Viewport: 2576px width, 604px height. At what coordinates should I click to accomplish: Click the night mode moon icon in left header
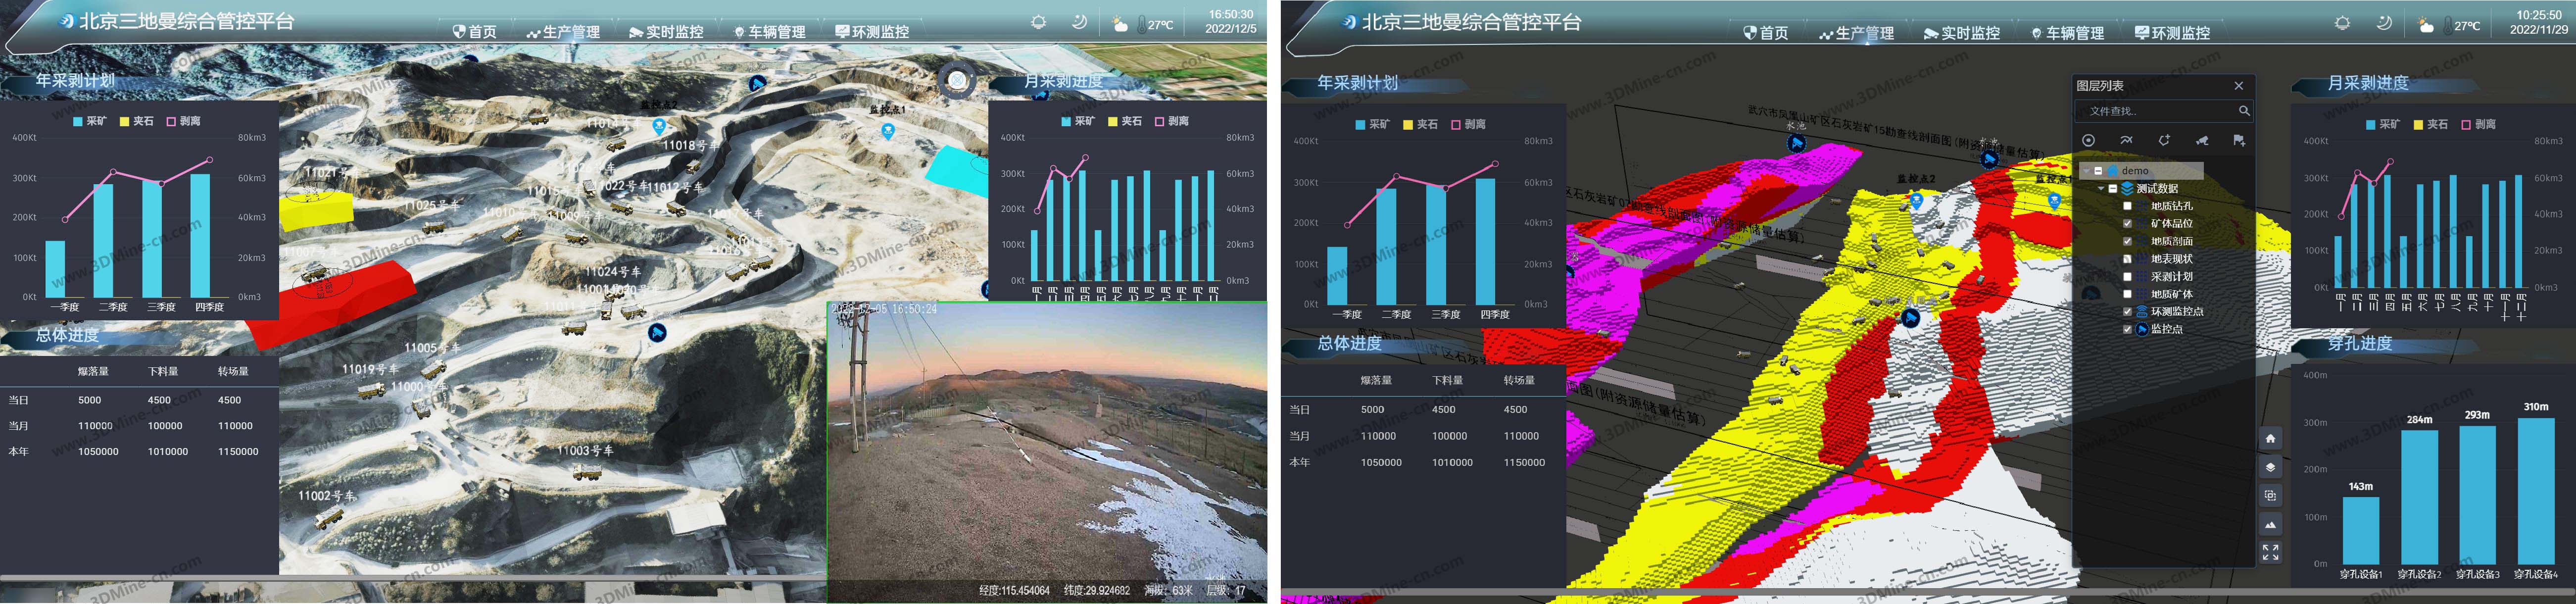(1079, 22)
